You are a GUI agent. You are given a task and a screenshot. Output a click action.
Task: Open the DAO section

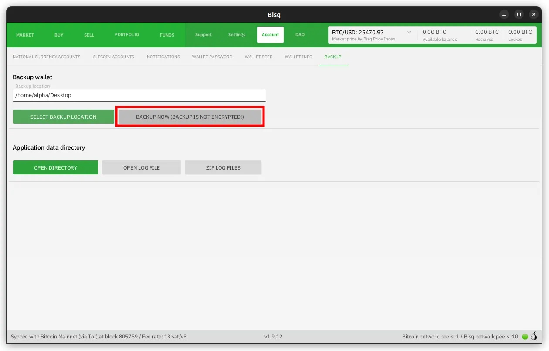(x=300, y=35)
